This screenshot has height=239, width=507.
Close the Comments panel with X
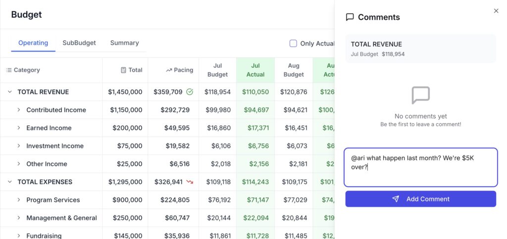pos(496,11)
